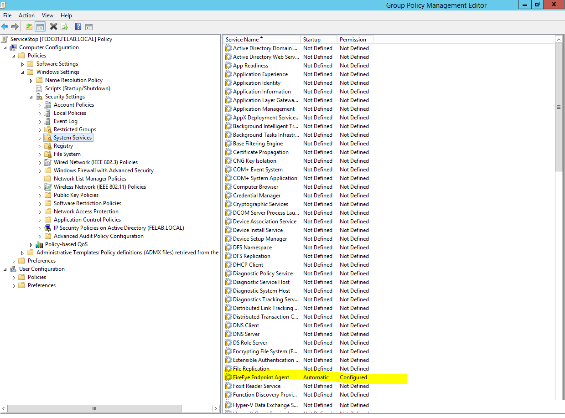Select Network List Manager Policies in tree
This screenshot has height=418, width=565.
[90, 179]
